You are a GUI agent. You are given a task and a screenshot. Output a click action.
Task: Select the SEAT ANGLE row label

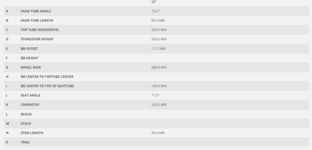[31, 95]
